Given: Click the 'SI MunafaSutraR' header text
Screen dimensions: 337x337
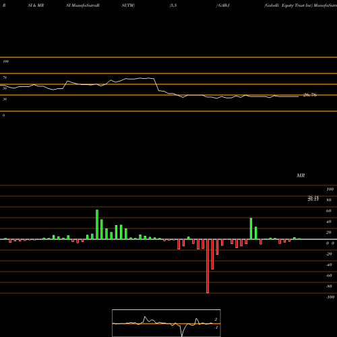Looking at the screenshot, I should coord(83,5).
